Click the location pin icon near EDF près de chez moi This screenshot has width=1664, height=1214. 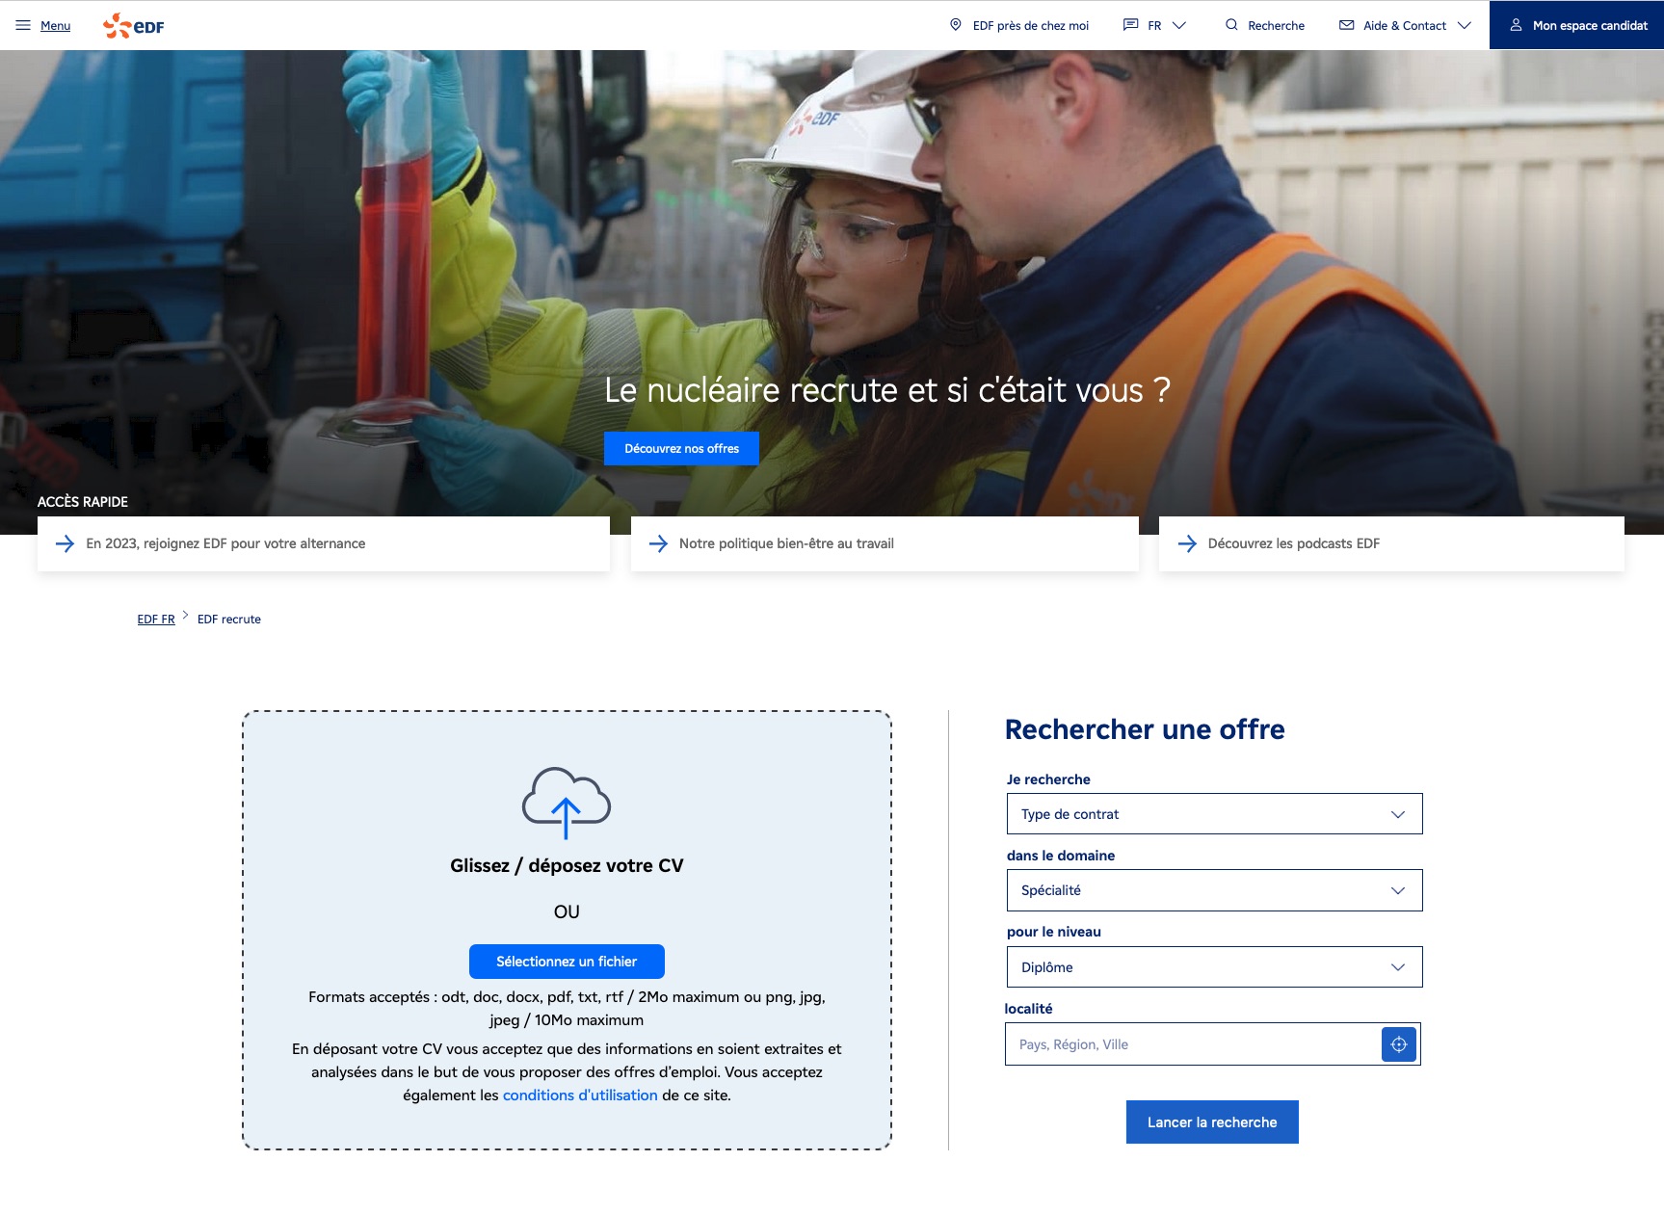[x=955, y=25]
